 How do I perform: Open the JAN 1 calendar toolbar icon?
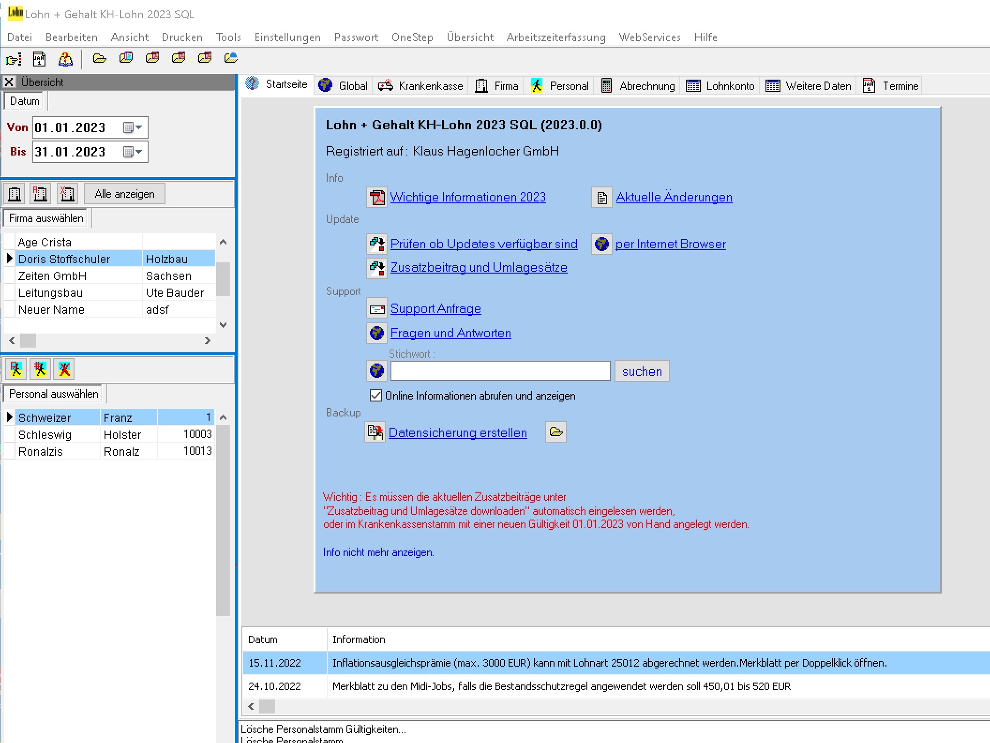(39, 59)
